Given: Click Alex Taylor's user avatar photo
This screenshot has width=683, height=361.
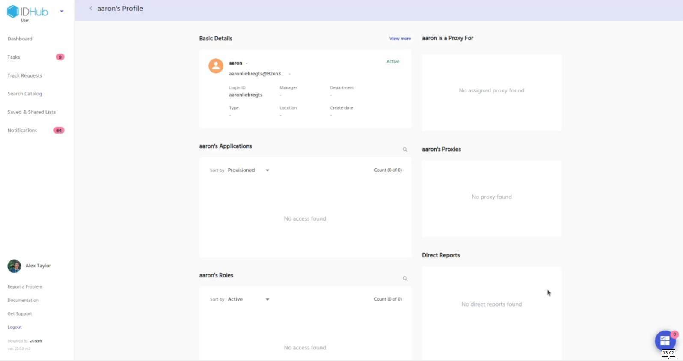Looking at the screenshot, I should (x=14, y=266).
